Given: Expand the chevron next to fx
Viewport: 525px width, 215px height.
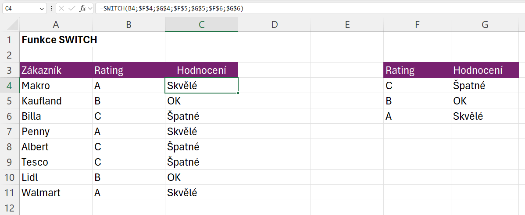Looking at the screenshot, I should click(x=90, y=9).
